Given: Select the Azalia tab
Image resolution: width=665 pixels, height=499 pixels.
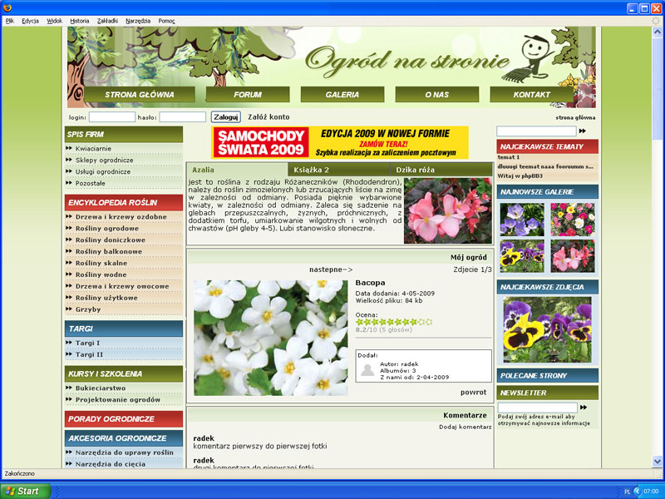Looking at the screenshot, I should click(237, 170).
